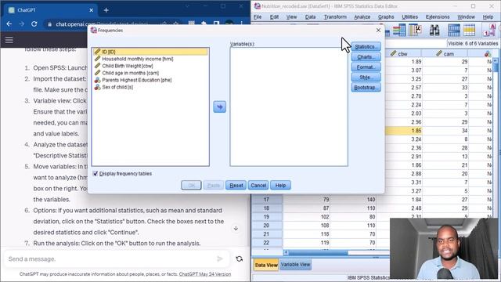This screenshot has height=282, width=501.
Task: Open the SPSS Data menu
Action: click(310, 17)
